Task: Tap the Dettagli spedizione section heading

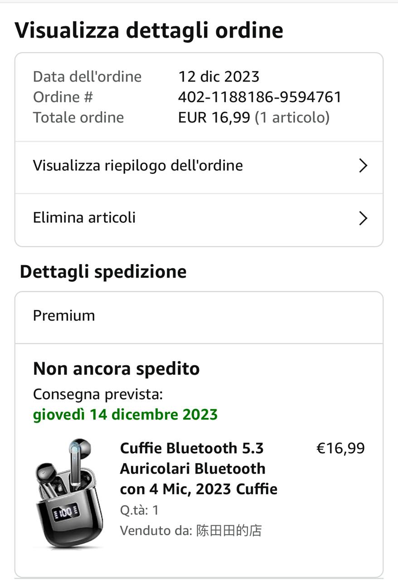Action: [103, 271]
